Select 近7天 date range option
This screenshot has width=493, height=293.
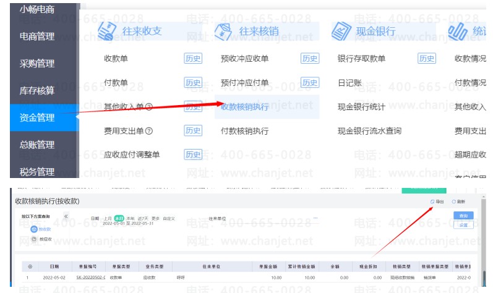tap(143, 218)
